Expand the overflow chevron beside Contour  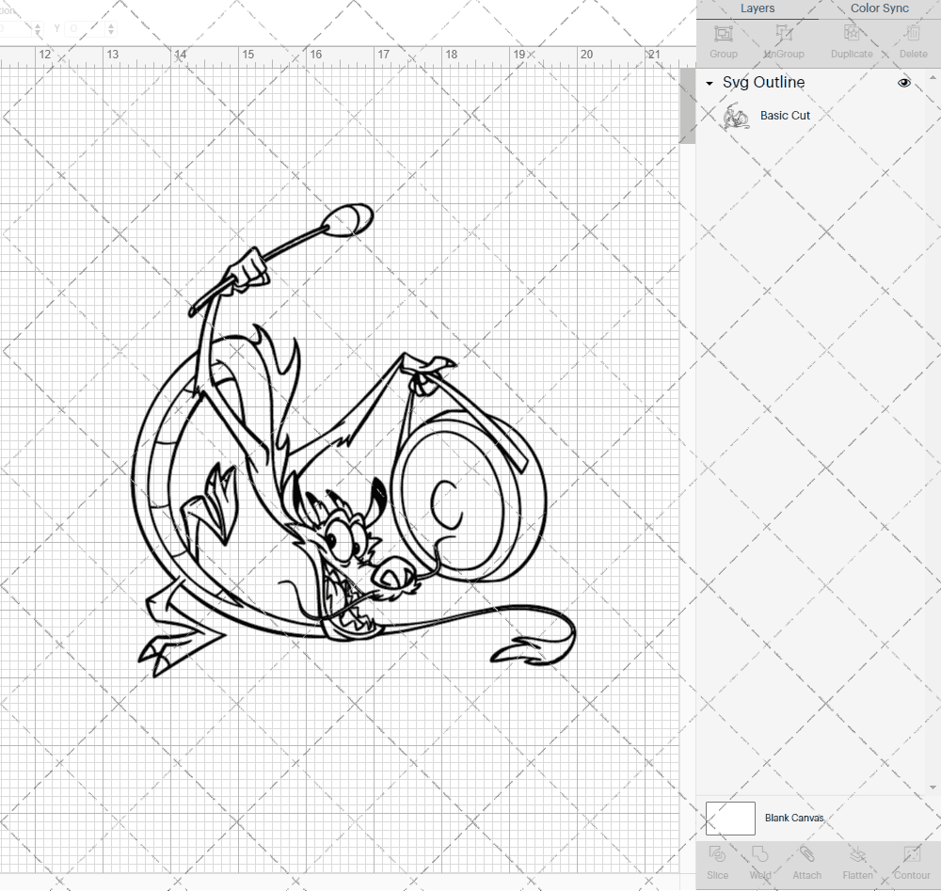(937, 861)
